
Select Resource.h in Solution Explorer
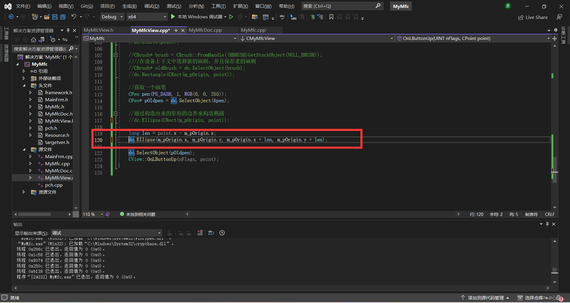(57, 135)
